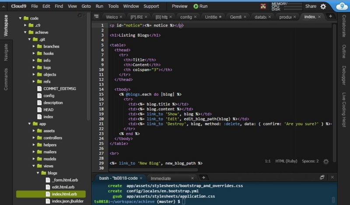This screenshot has width=350, height=205.
Task: Click the objects folder icon
Action: pos(39,74)
